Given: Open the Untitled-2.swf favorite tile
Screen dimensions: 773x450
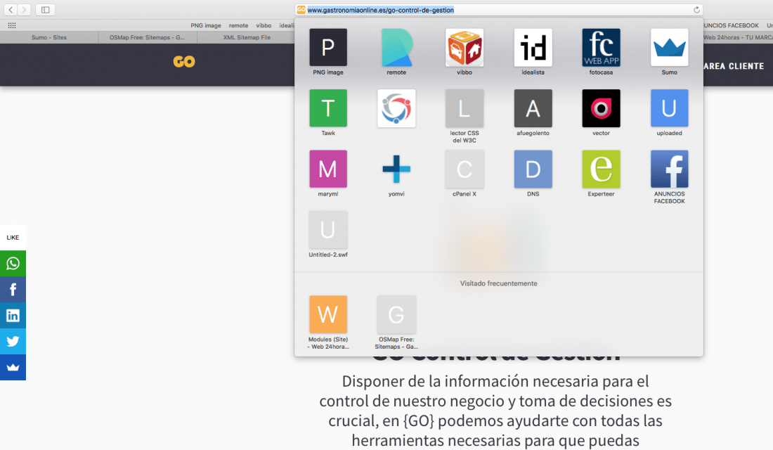Looking at the screenshot, I should [328, 230].
